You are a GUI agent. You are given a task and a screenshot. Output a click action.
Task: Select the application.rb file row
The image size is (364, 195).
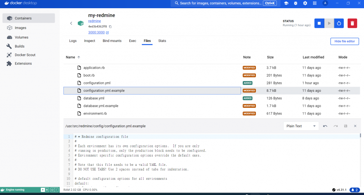212,68
